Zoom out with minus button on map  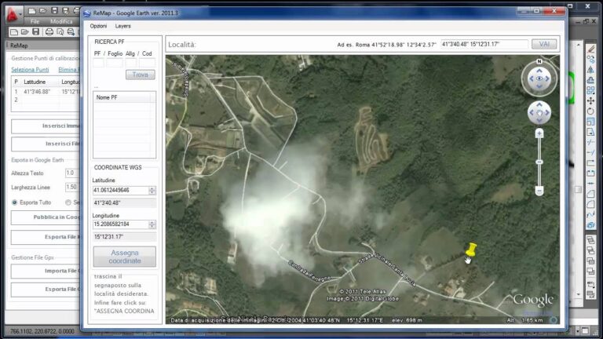539,191
